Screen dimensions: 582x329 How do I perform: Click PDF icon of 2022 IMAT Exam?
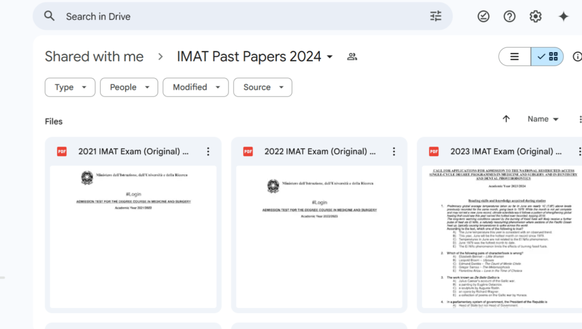248,151
